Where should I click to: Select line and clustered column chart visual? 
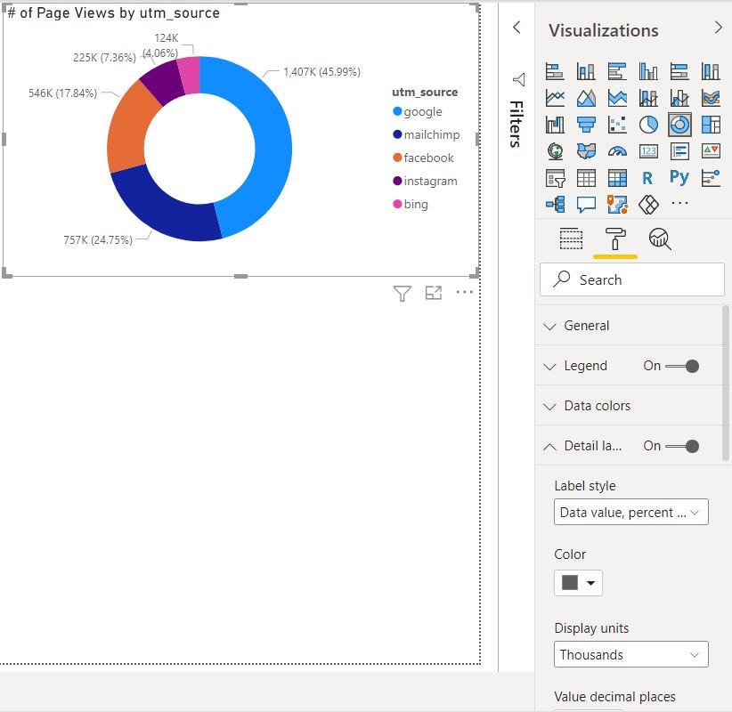tap(679, 98)
